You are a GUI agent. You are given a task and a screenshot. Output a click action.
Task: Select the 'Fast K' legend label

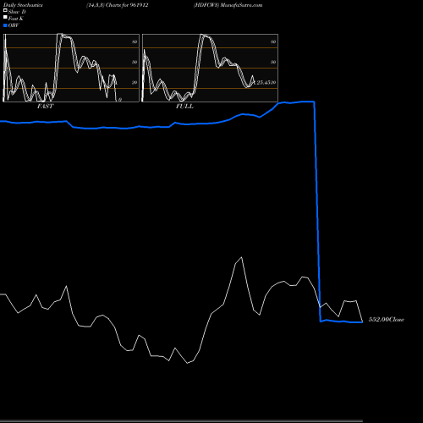click(16, 19)
